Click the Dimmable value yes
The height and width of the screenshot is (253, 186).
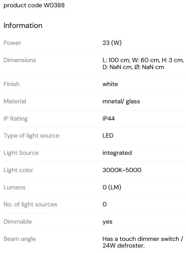(x=107, y=222)
